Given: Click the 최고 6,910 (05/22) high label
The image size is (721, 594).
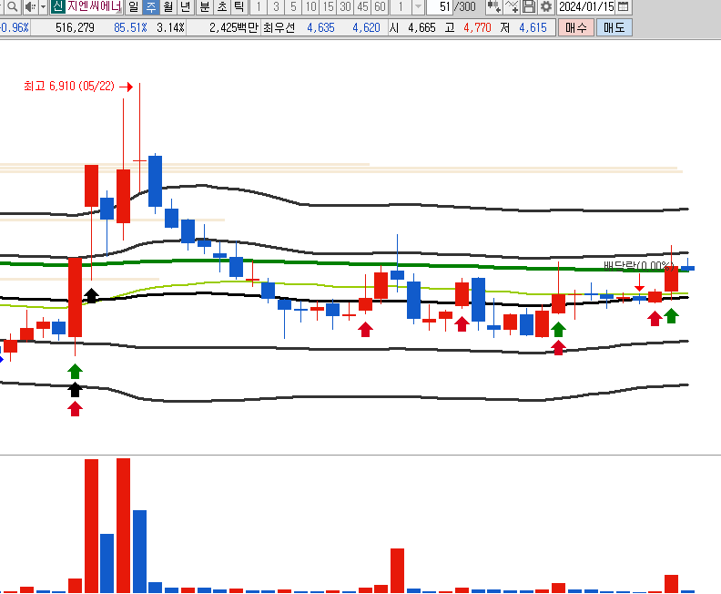Looking at the screenshot, I should pos(69,86).
